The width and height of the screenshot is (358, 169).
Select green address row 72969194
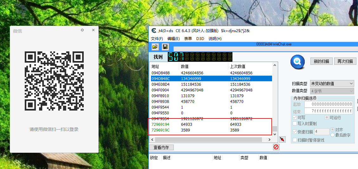(x=212, y=125)
